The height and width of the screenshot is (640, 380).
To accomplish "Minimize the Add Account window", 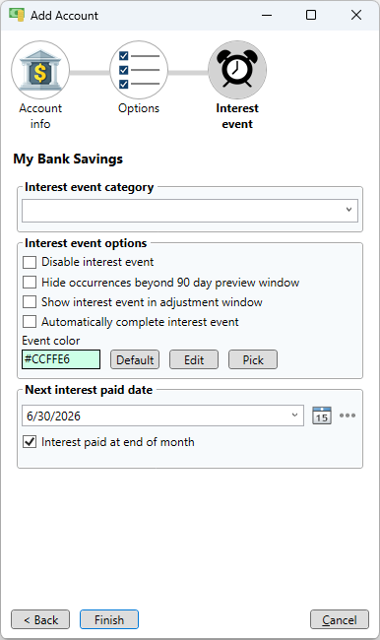I will tap(267, 15).
